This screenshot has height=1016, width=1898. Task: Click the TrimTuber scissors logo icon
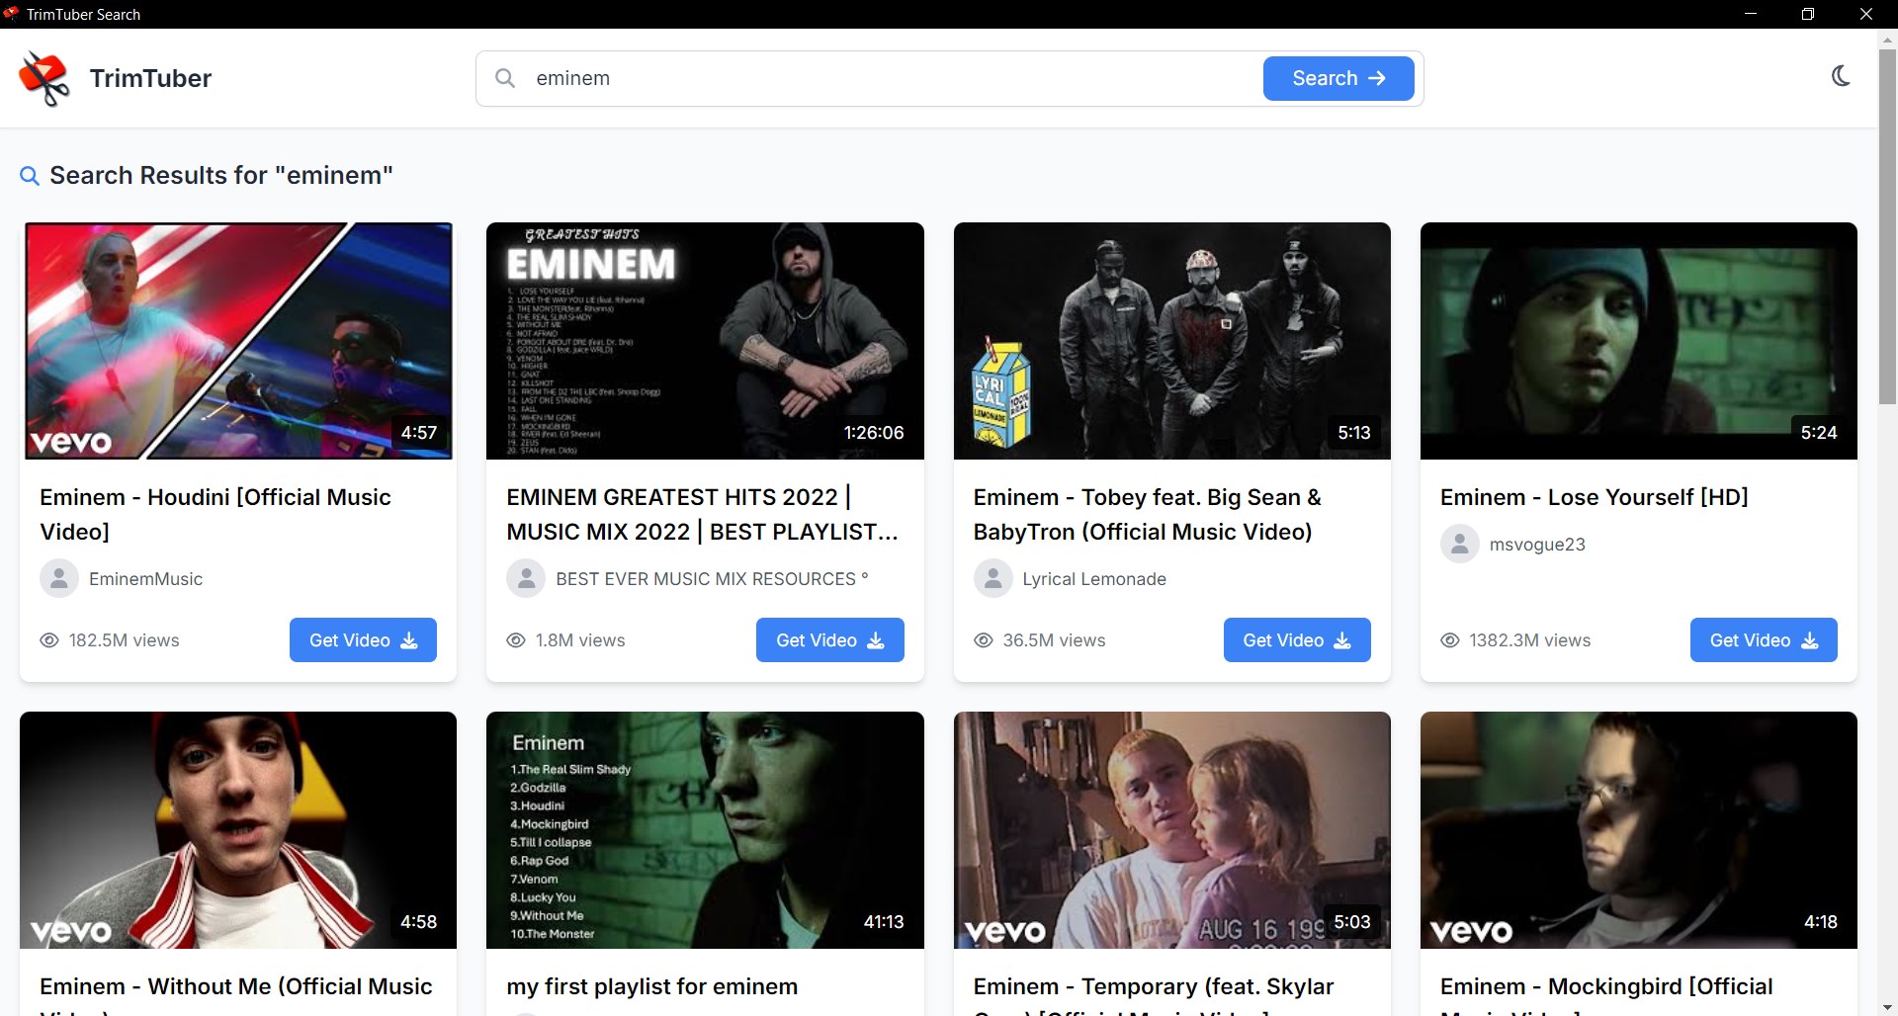point(44,78)
